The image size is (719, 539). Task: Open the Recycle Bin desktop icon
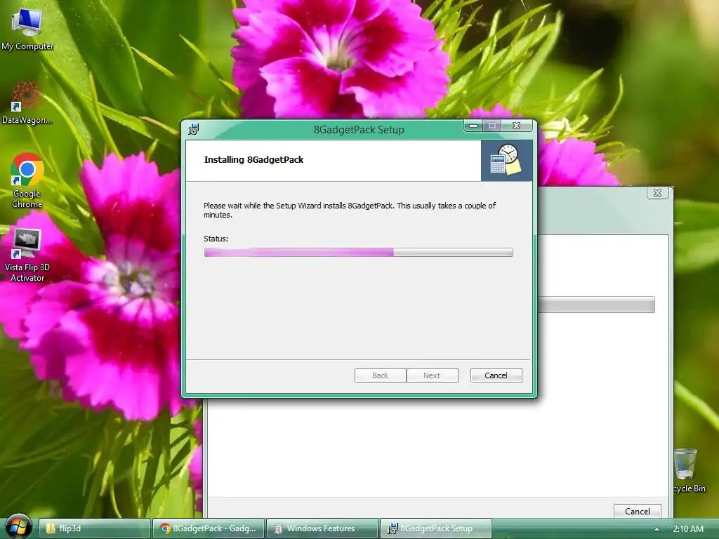(x=687, y=471)
